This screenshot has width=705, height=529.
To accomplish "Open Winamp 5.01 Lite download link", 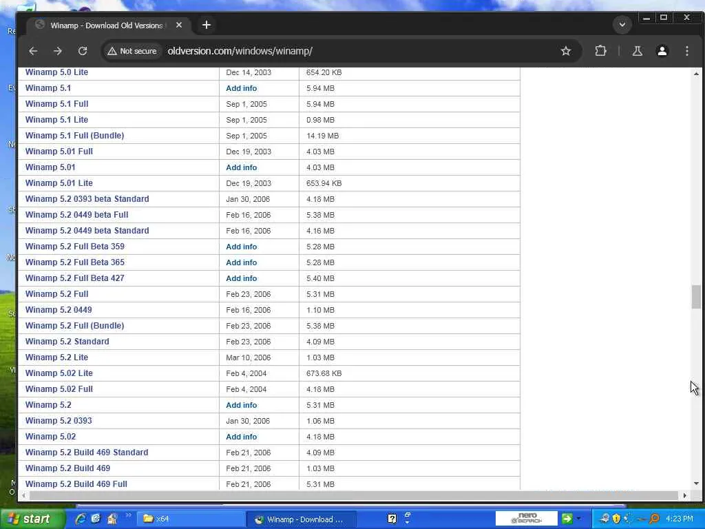I will click(59, 183).
